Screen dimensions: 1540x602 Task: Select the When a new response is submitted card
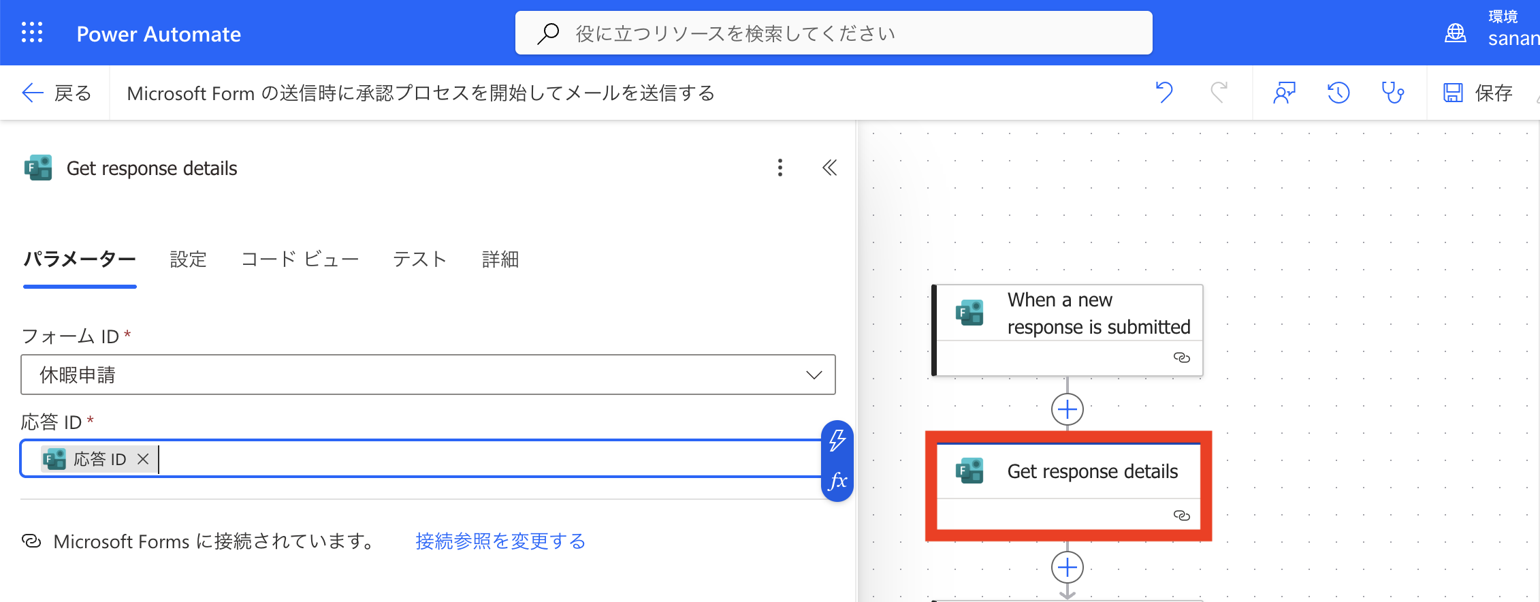[1068, 330]
